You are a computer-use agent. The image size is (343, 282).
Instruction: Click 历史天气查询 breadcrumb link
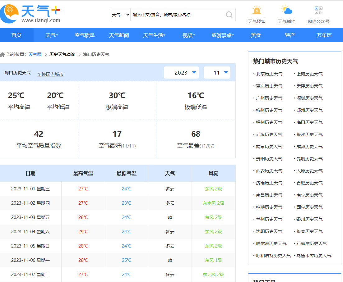pos(62,54)
